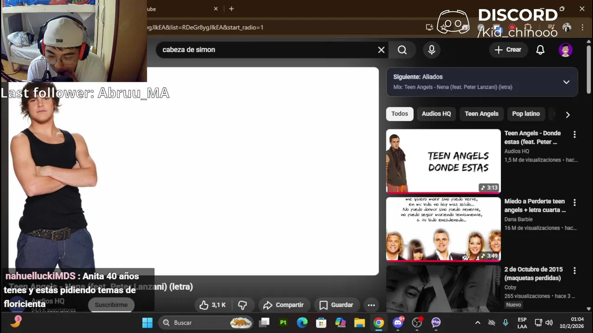The image size is (593, 333).
Task: Like the video with 3,1 K likes
Action: [x=212, y=305]
